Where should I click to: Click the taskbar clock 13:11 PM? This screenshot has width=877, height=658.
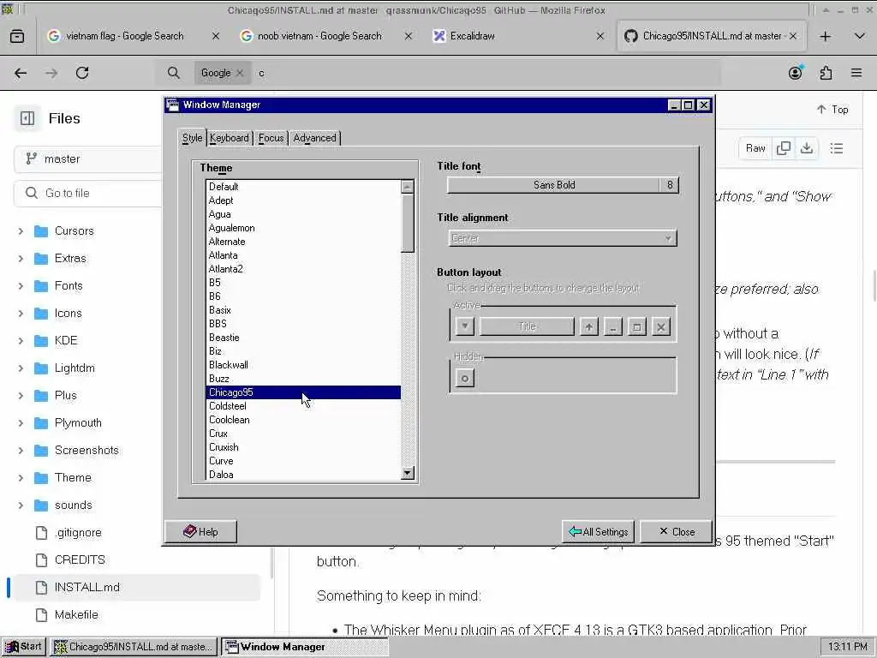tap(847, 647)
